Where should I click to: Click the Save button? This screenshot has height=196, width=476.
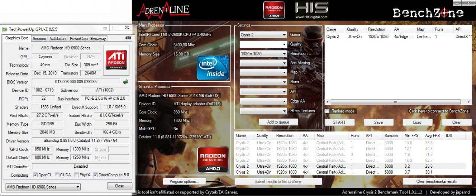(x=379, y=122)
